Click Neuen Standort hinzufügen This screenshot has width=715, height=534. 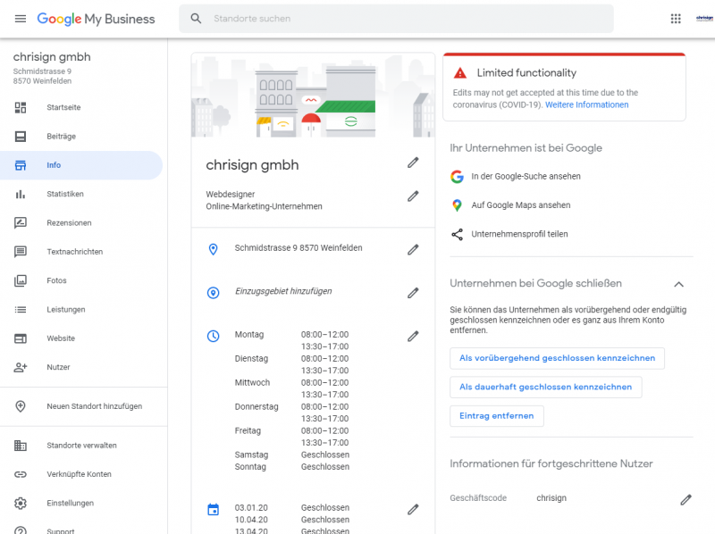pyautogui.click(x=81, y=406)
